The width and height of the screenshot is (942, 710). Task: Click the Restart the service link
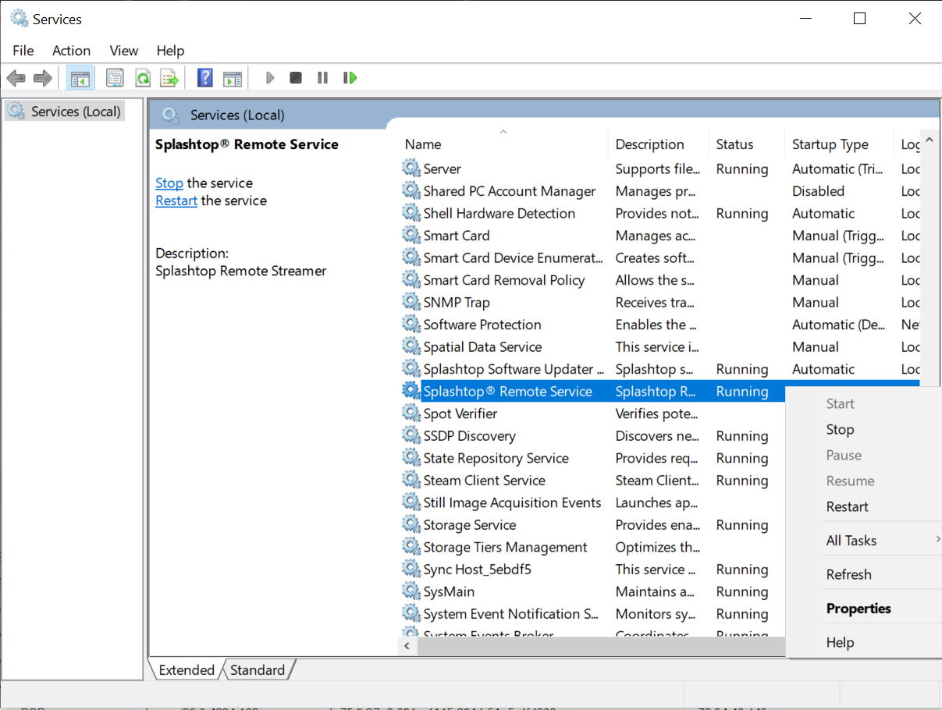pyautogui.click(x=176, y=200)
